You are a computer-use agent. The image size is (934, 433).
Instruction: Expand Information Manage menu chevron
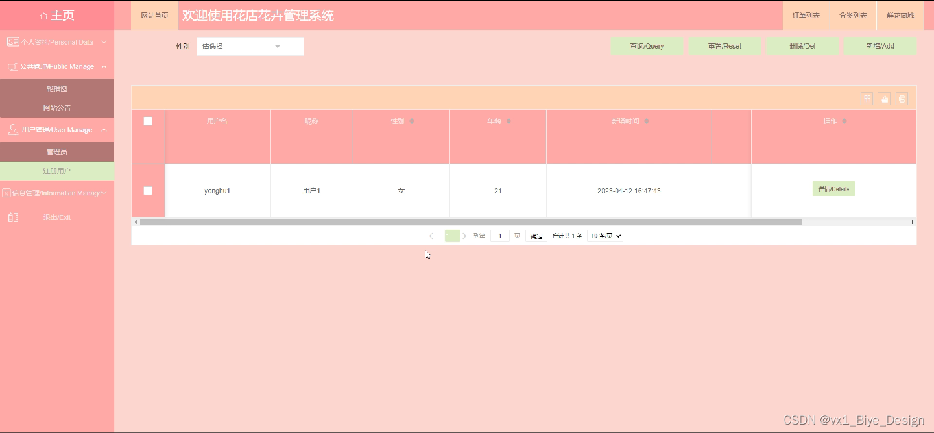point(104,193)
